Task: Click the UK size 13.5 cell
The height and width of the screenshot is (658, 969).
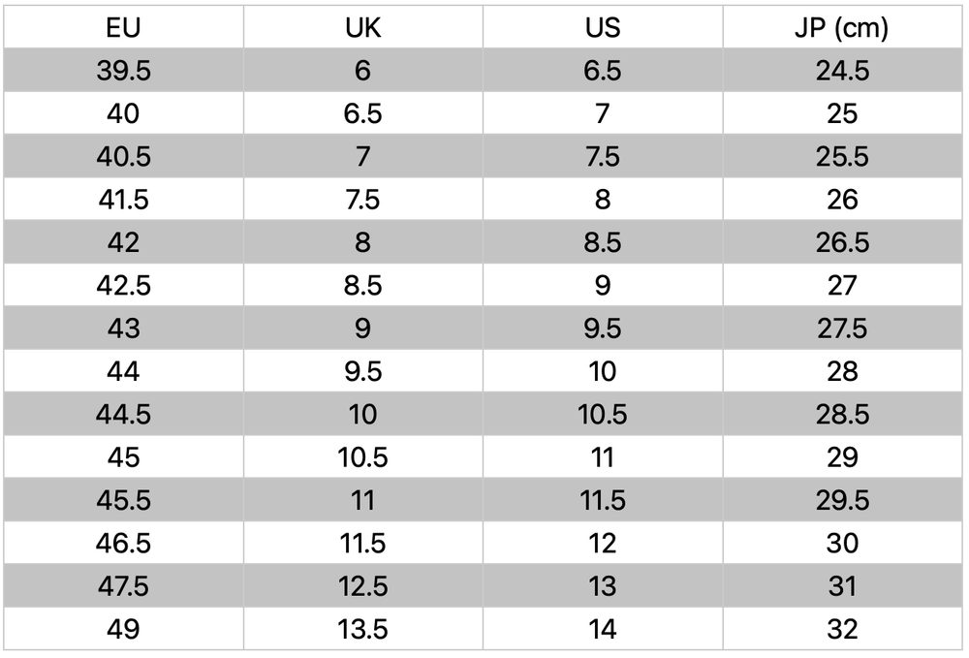Action: click(x=362, y=629)
